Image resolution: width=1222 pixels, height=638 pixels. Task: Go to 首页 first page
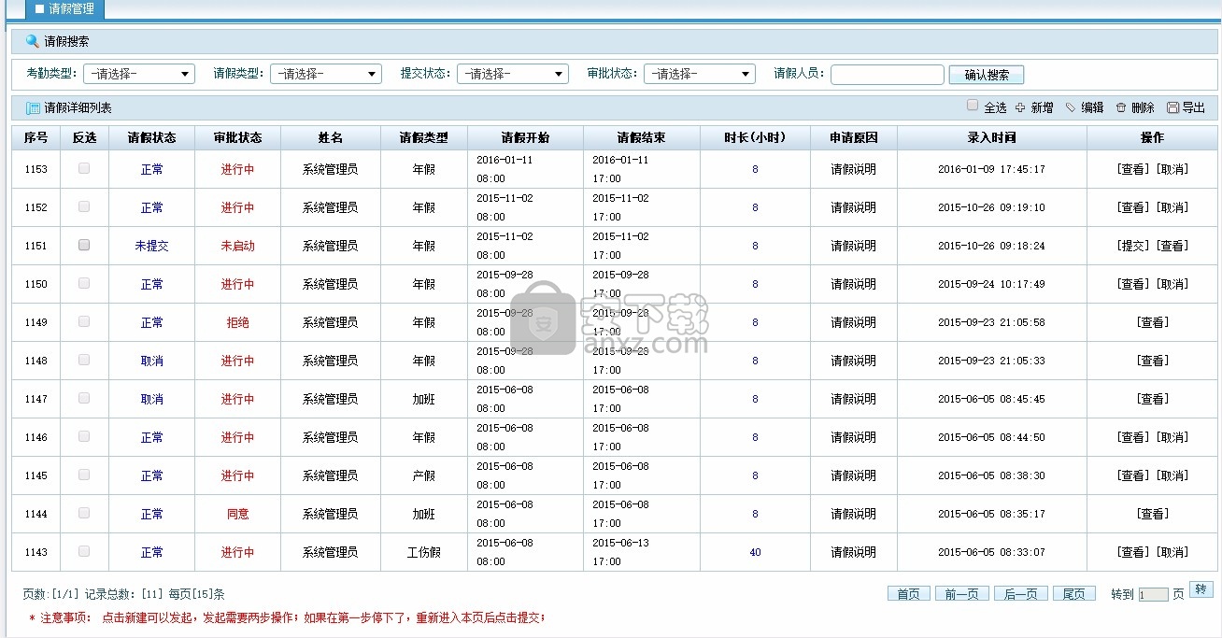tap(908, 594)
